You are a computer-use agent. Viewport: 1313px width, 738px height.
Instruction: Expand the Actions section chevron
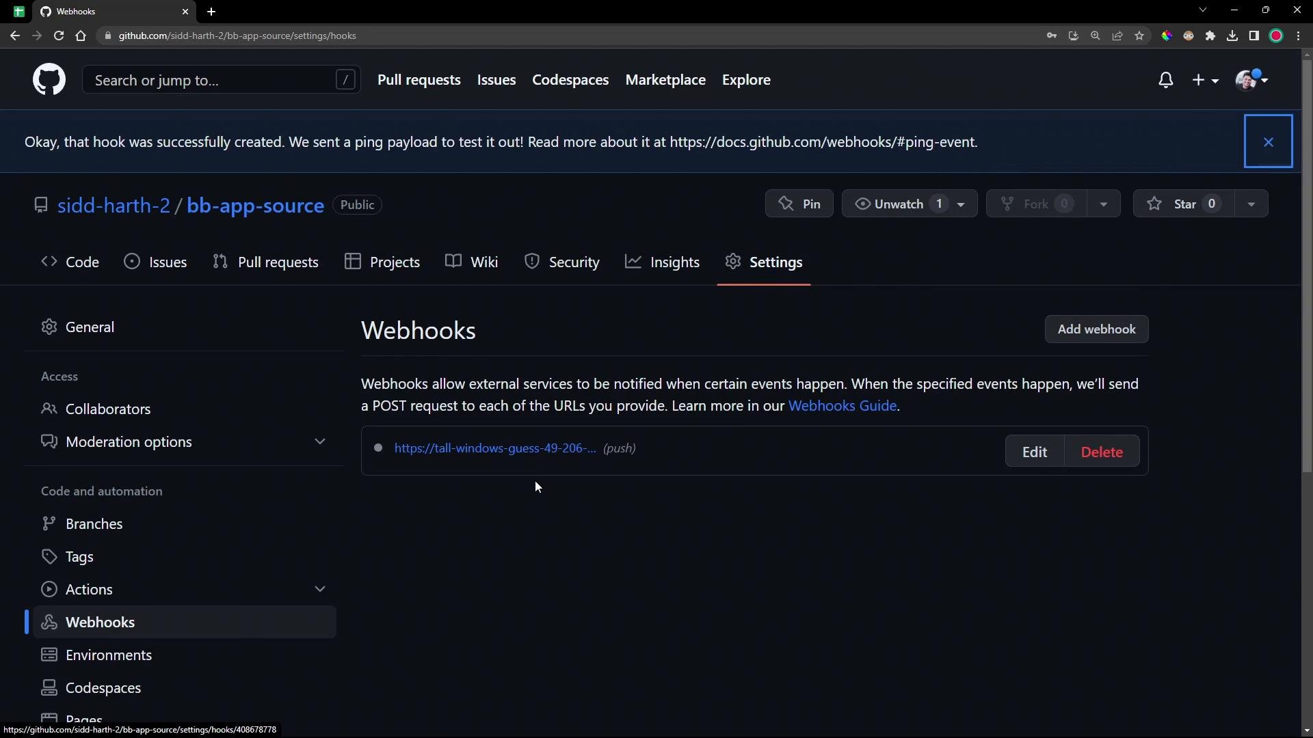coord(319,589)
